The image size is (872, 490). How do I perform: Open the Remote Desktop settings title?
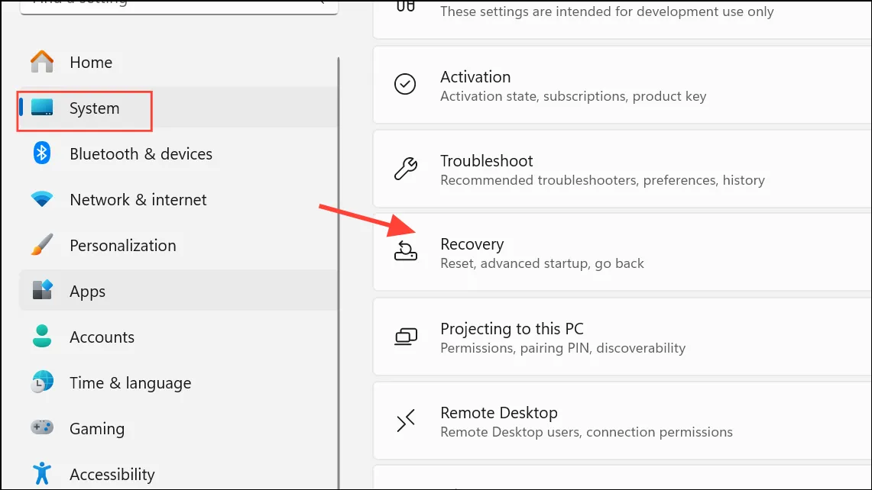498,412
